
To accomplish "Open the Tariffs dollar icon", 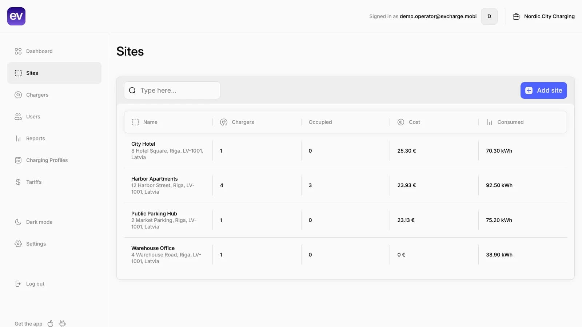I will 18,182.
